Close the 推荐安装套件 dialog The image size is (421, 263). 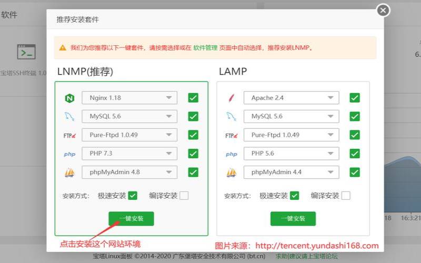click(x=383, y=11)
